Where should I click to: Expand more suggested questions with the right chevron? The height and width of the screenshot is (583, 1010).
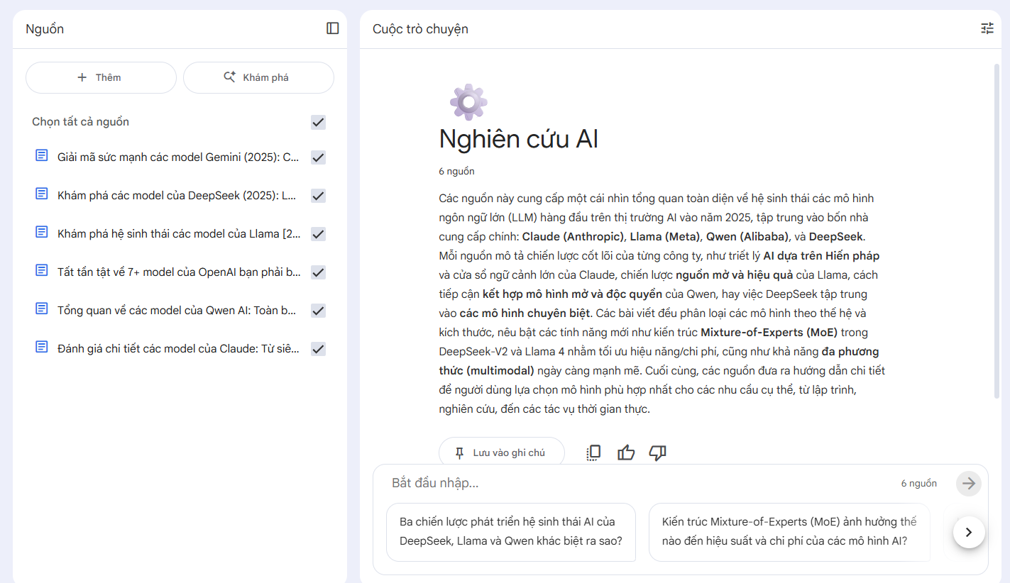(x=969, y=532)
